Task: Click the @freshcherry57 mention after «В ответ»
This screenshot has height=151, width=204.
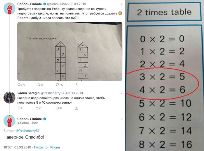Action: click(x=27, y=130)
